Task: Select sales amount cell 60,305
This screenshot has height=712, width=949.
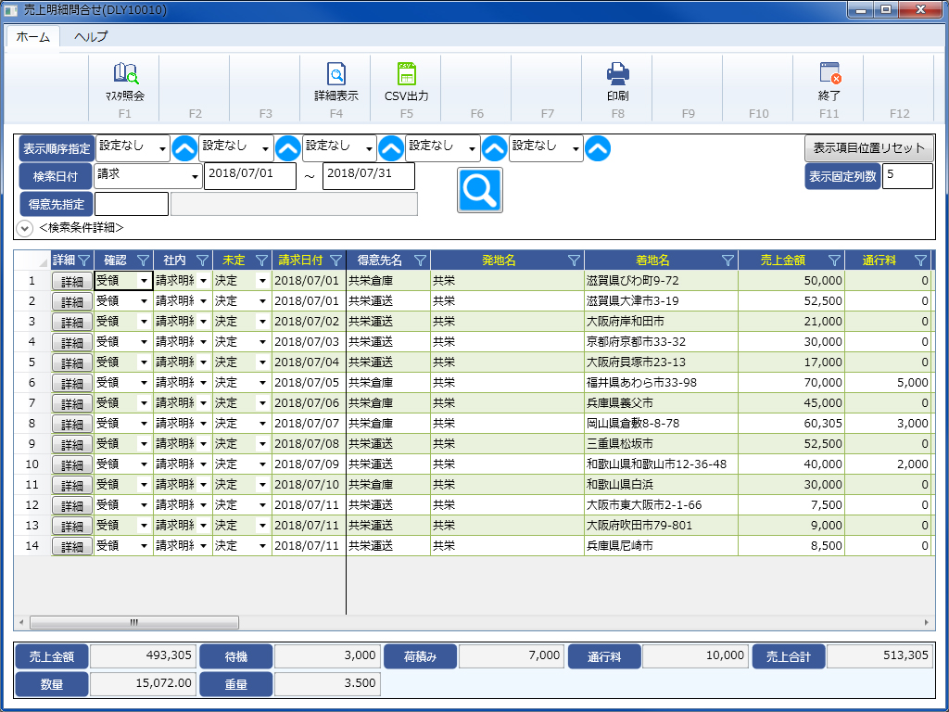Action: tap(791, 423)
